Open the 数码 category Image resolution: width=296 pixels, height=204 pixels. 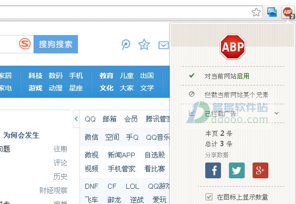(55, 76)
